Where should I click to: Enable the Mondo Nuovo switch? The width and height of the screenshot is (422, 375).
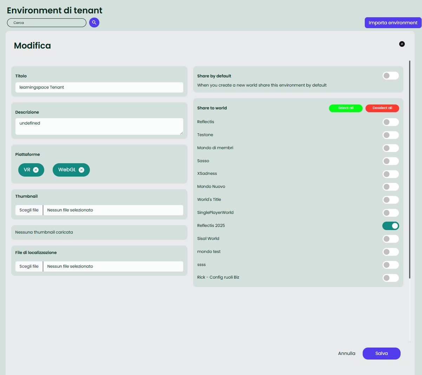390,187
